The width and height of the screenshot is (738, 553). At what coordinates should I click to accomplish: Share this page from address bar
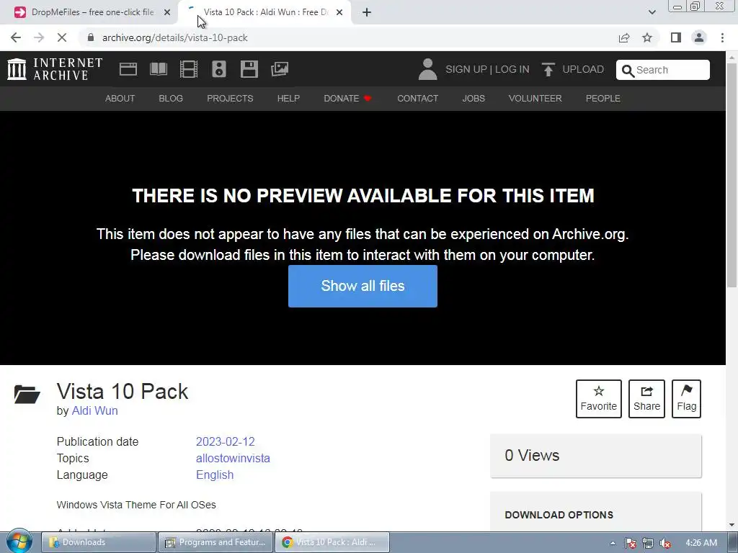(624, 37)
